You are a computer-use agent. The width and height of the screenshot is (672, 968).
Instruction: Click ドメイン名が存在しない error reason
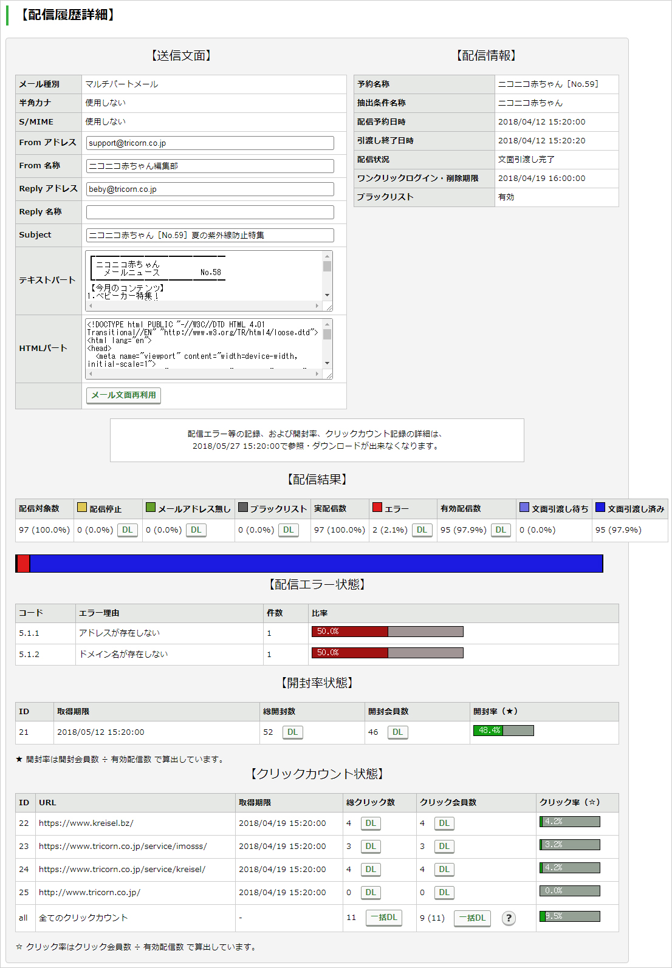tap(123, 654)
